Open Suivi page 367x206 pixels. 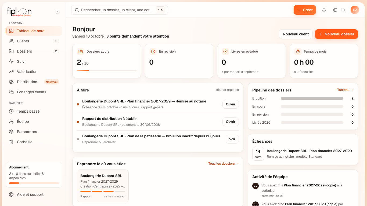click(x=34, y=61)
